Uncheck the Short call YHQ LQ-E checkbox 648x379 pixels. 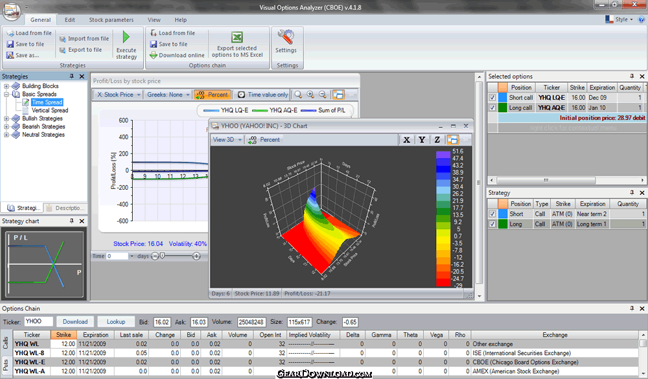tap(492, 98)
